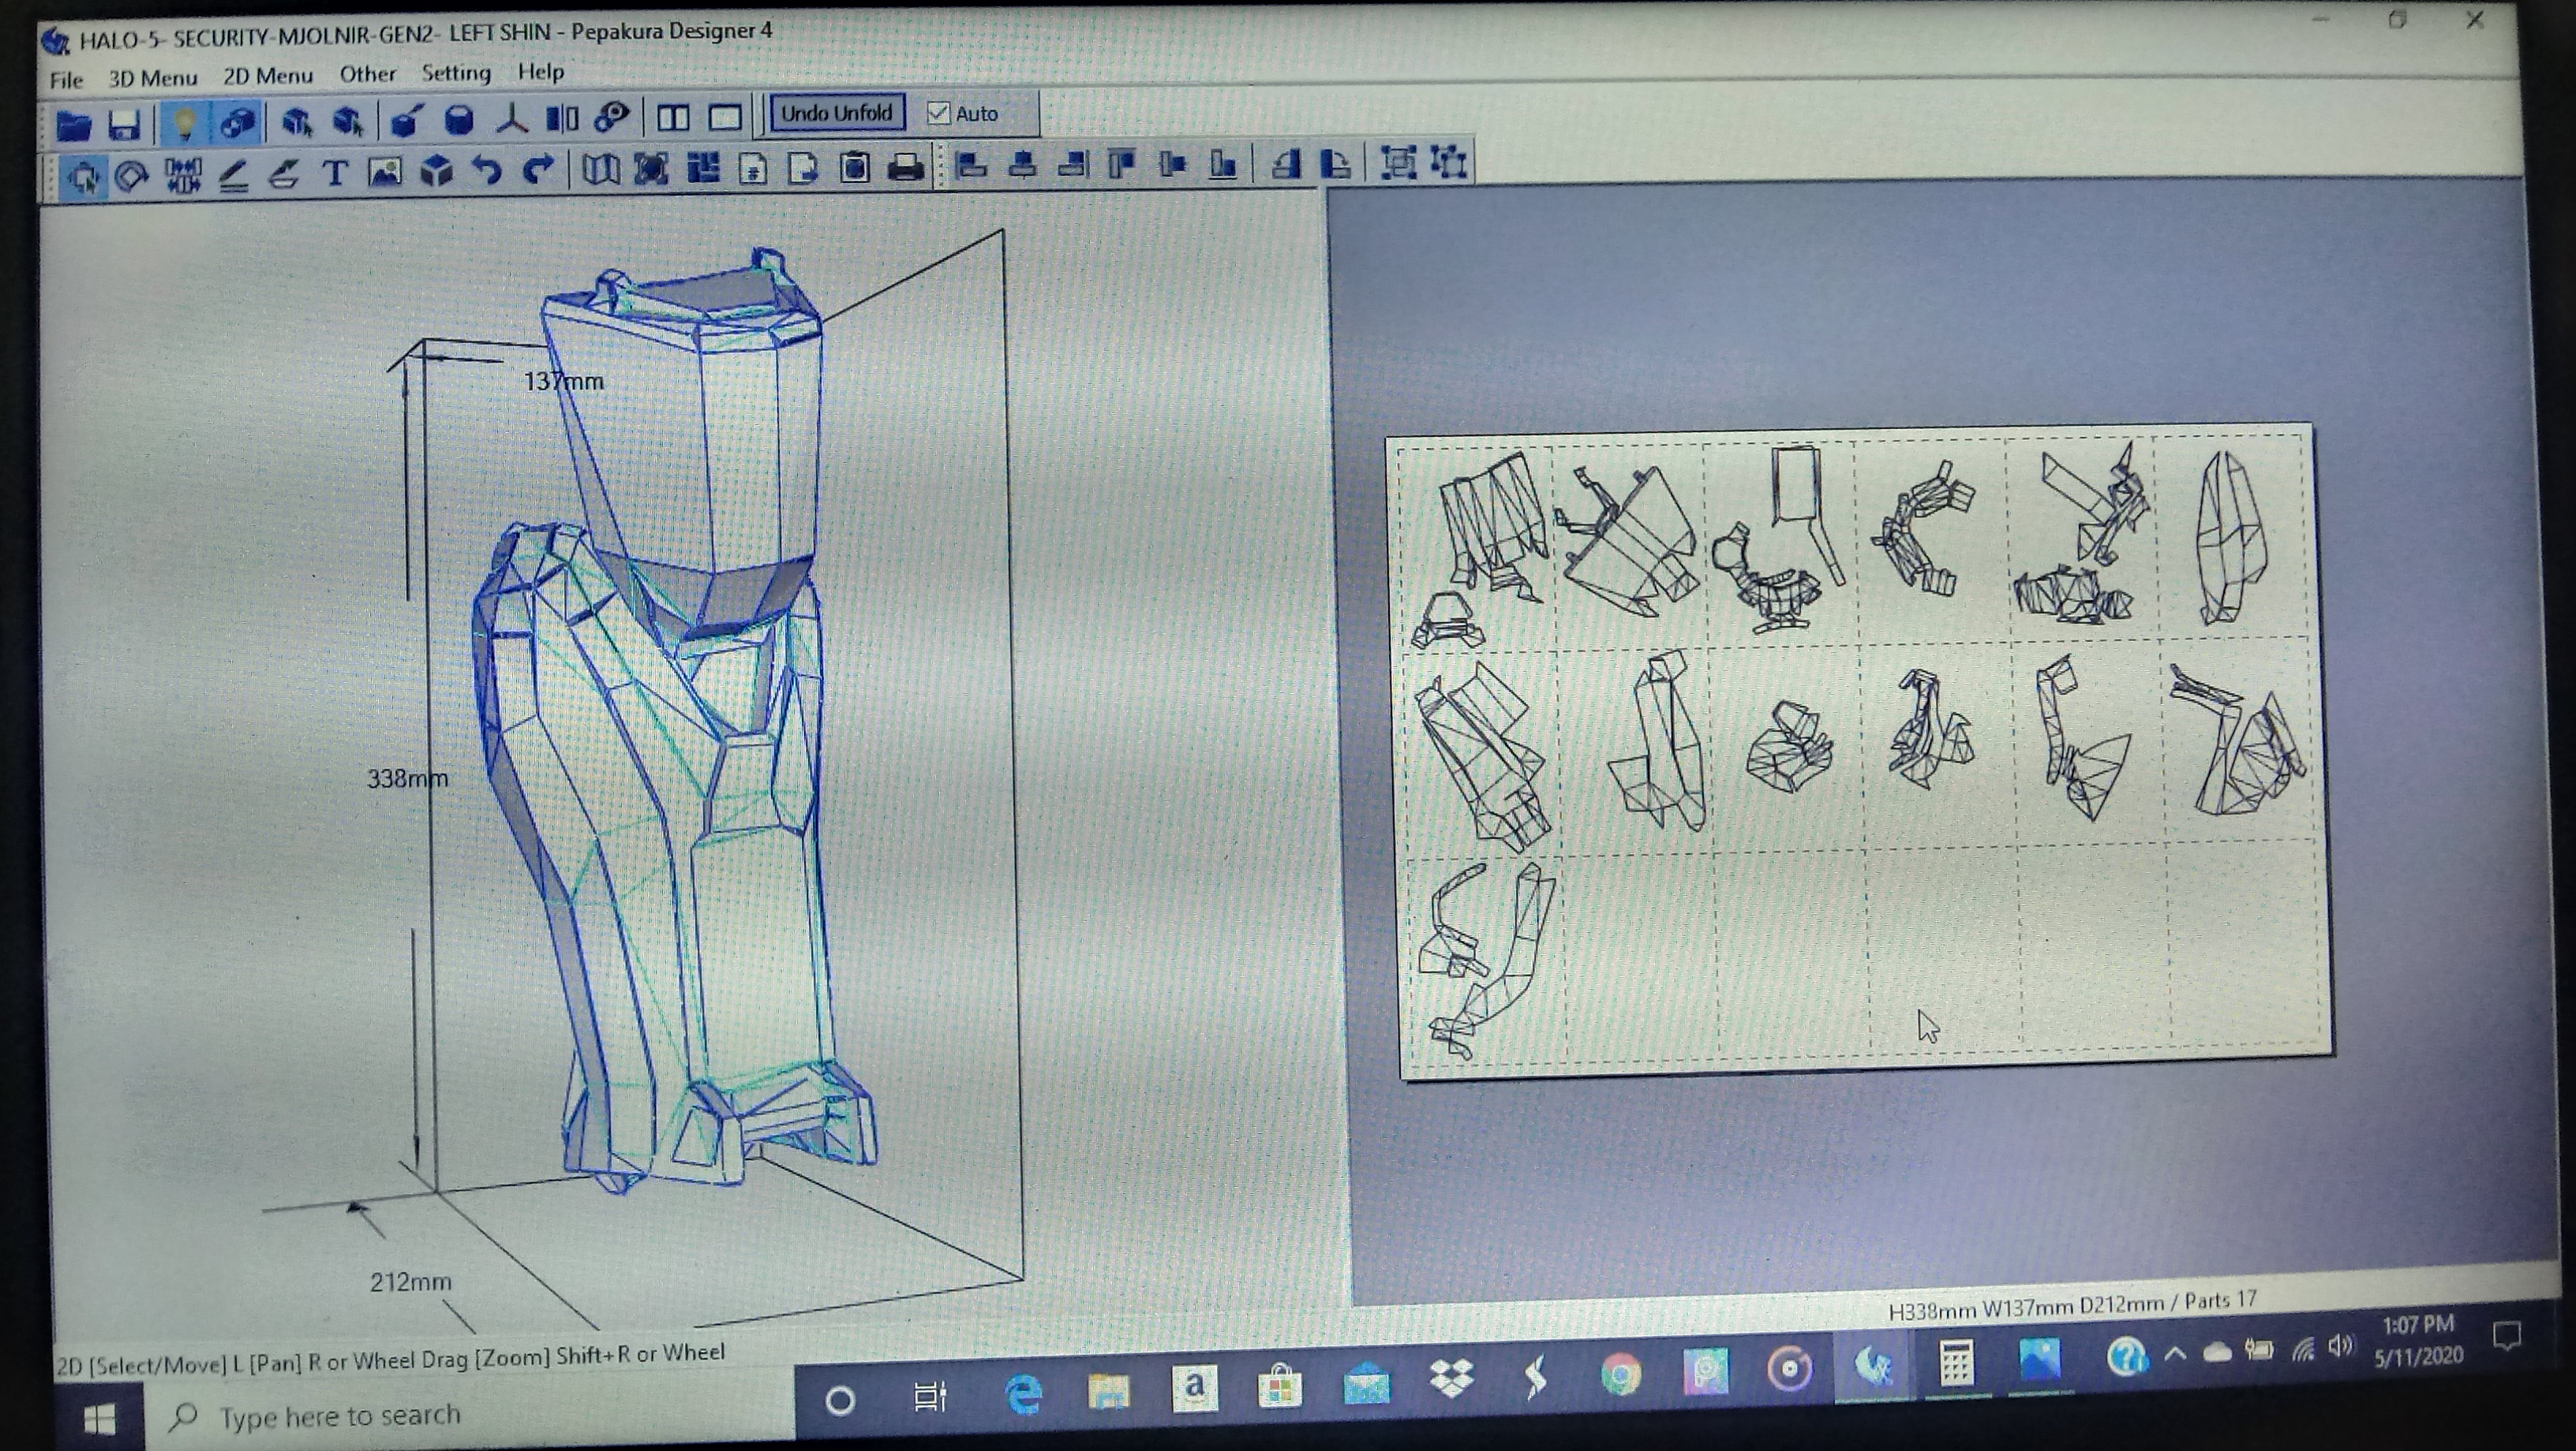Click the volume speaker tray icon
The width and height of the screenshot is (2576, 1451).
(x=2340, y=1348)
